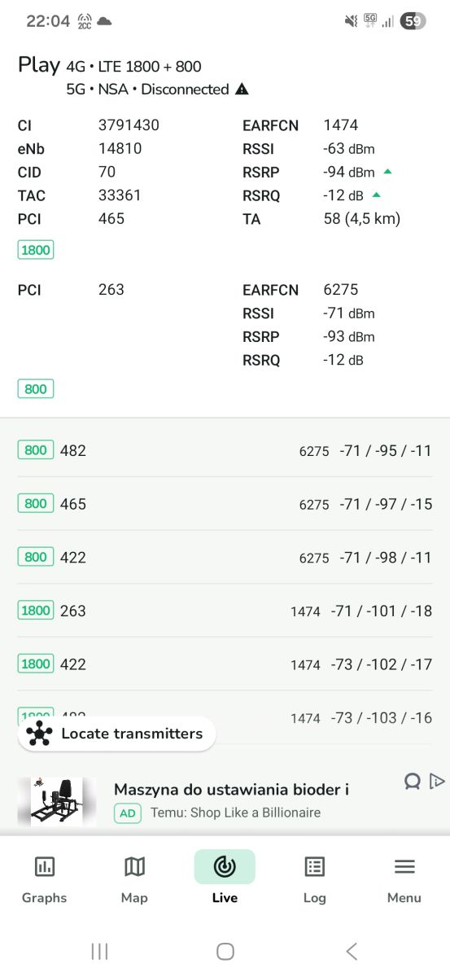This screenshot has height=977, width=450.
Task: Tap the Android back navigation arrow
Action: [352, 951]
